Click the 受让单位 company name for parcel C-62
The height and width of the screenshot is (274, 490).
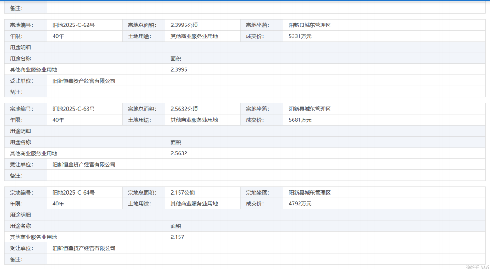[x=84, y=81]
